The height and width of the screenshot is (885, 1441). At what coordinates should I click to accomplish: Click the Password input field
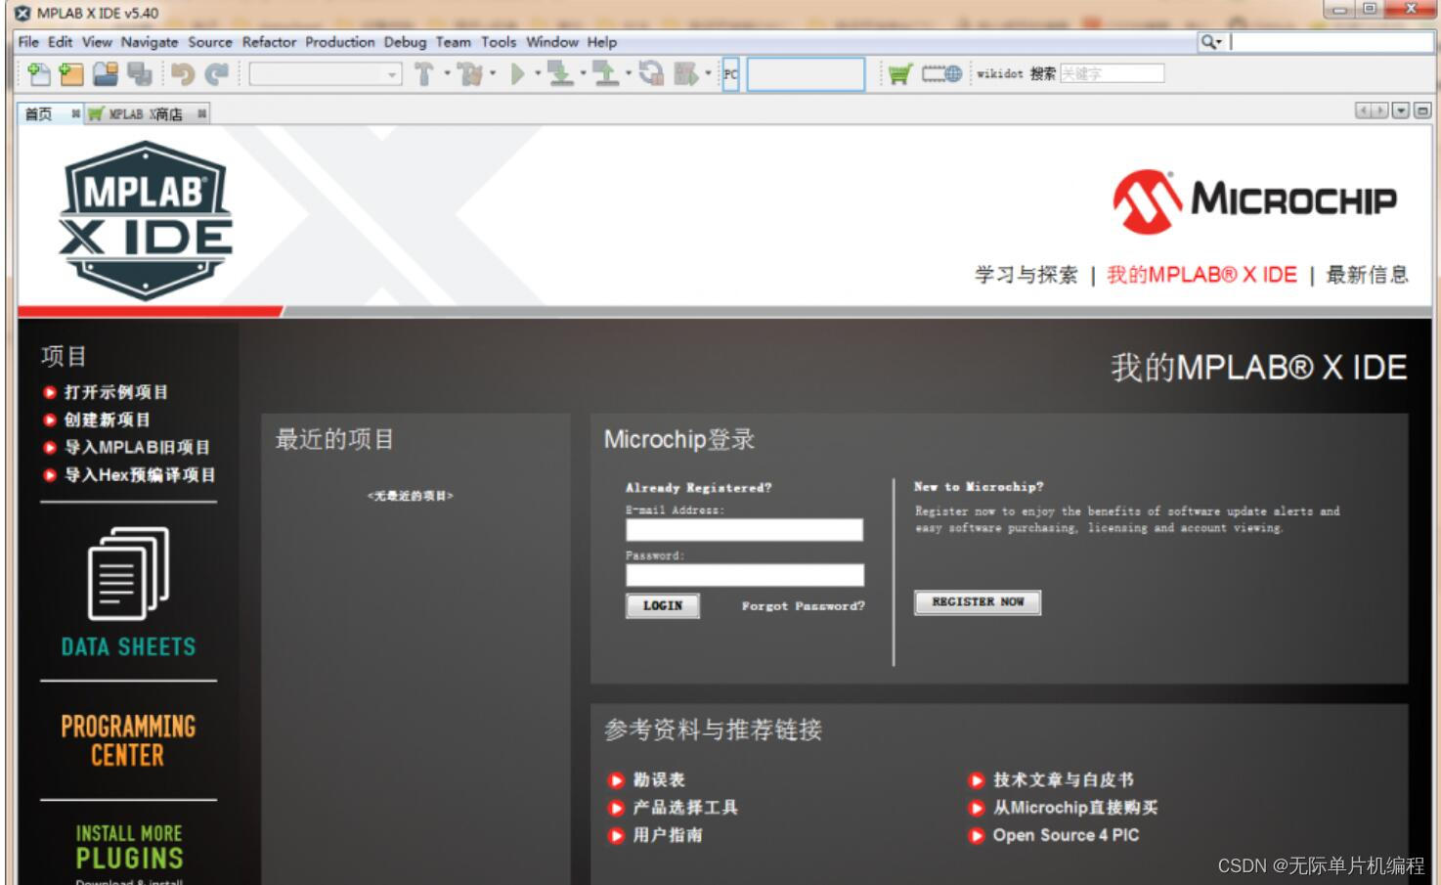(x=745, y=575)
